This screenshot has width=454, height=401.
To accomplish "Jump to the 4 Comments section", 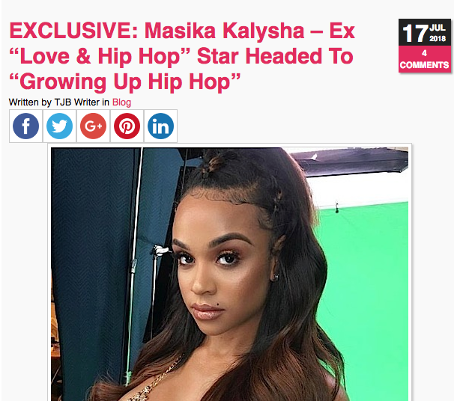I will (424, 59).
